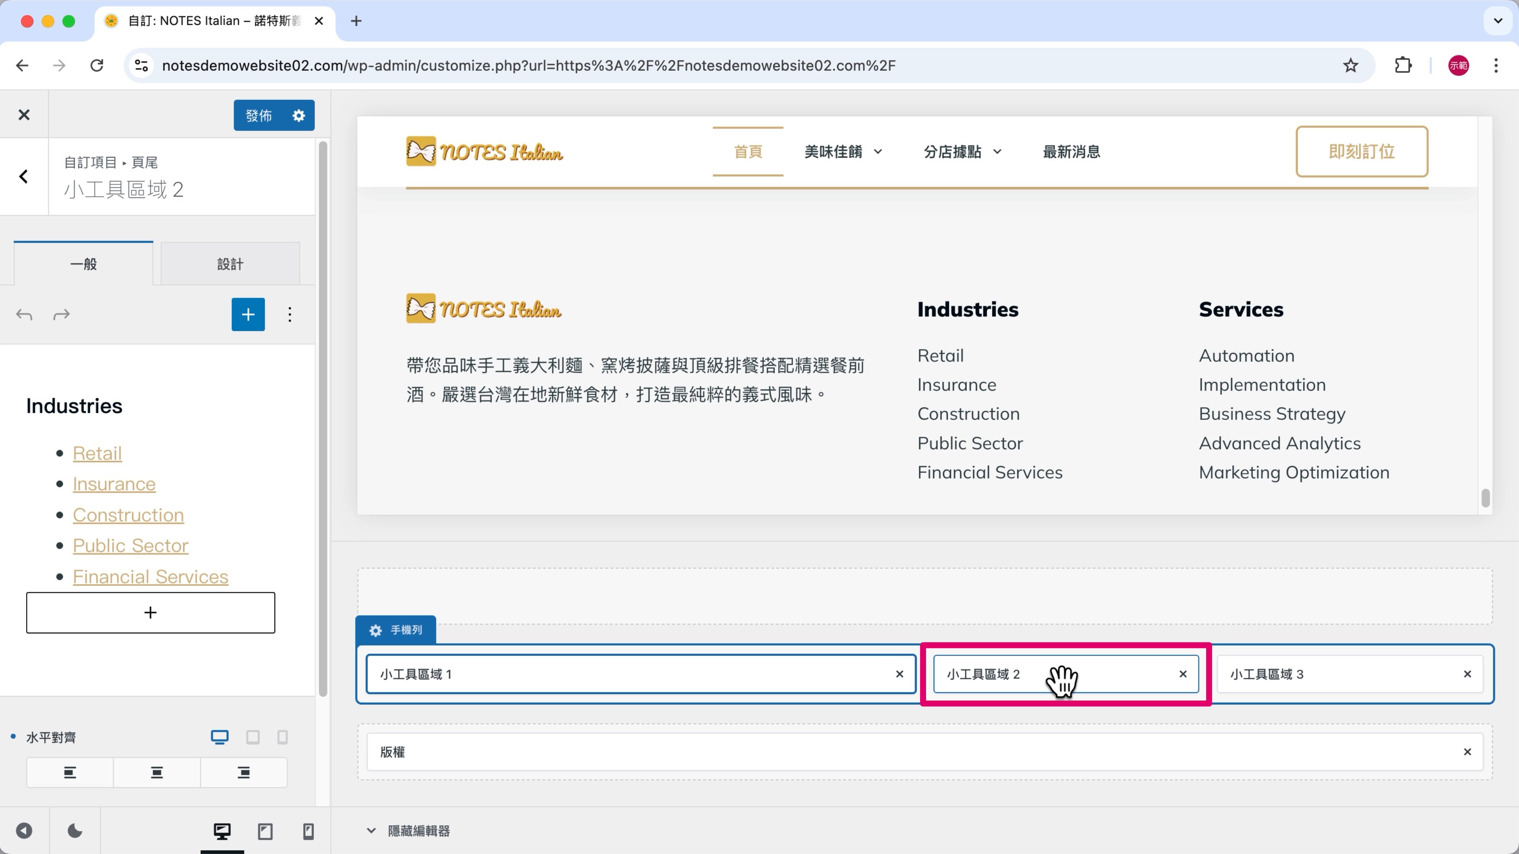Click the undo arrow in block editor
Image resolution: width=1519 pixels, height=854 pixels.
(x=24, y=315)
